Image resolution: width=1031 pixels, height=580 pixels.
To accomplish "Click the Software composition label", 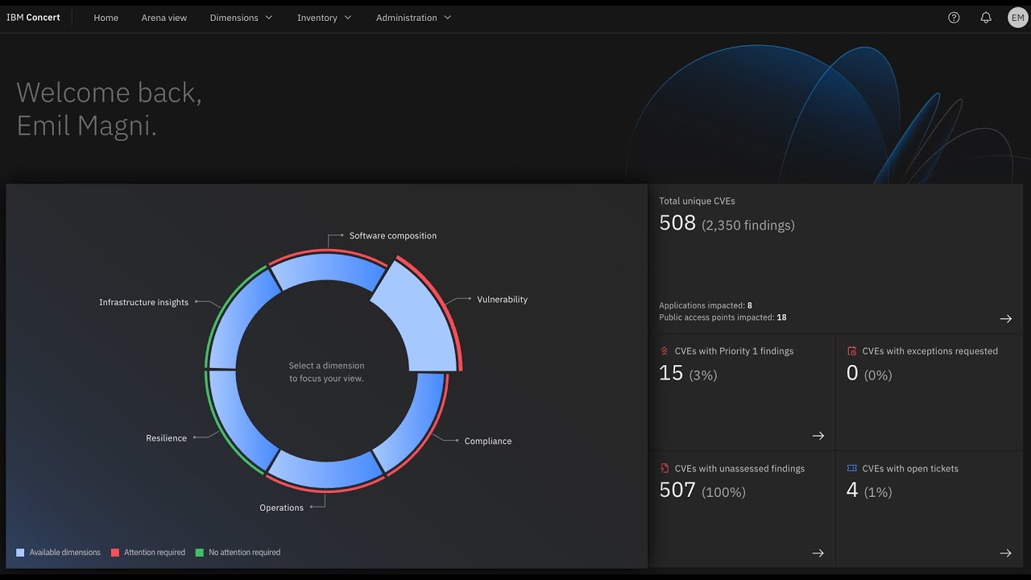I will [x=393, y=236].
